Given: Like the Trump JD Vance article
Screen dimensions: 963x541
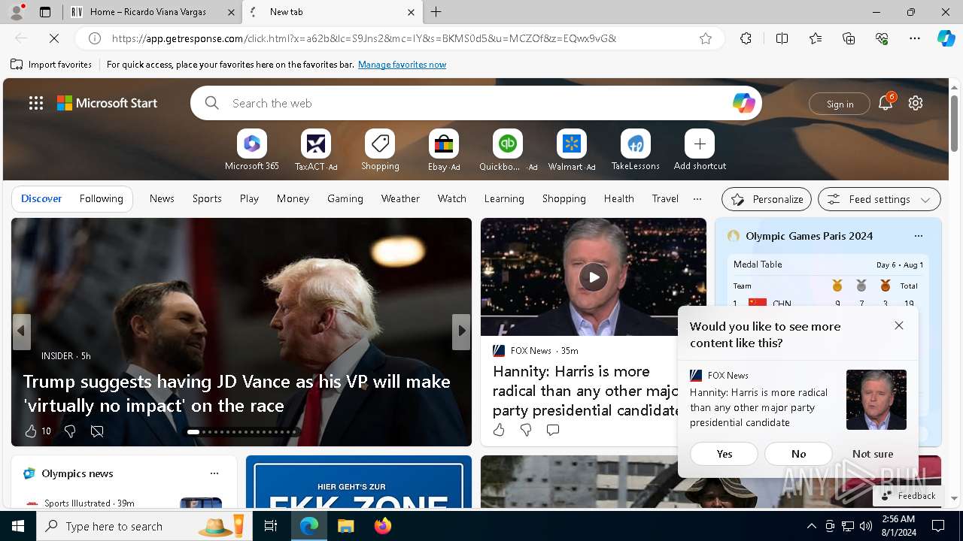Looking at the screenshot, I should tap(31, 431).
